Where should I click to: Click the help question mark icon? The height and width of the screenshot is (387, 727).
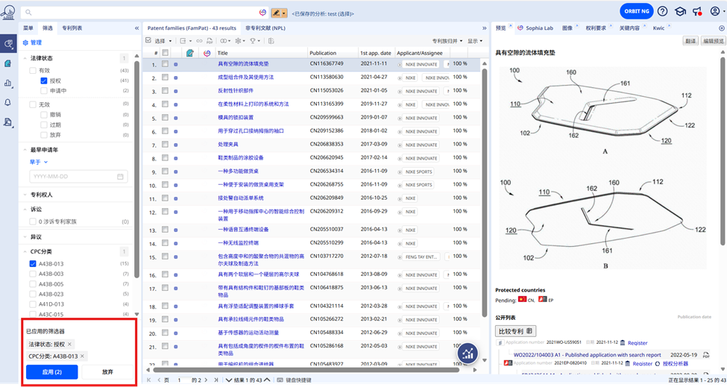pos(663,11)
